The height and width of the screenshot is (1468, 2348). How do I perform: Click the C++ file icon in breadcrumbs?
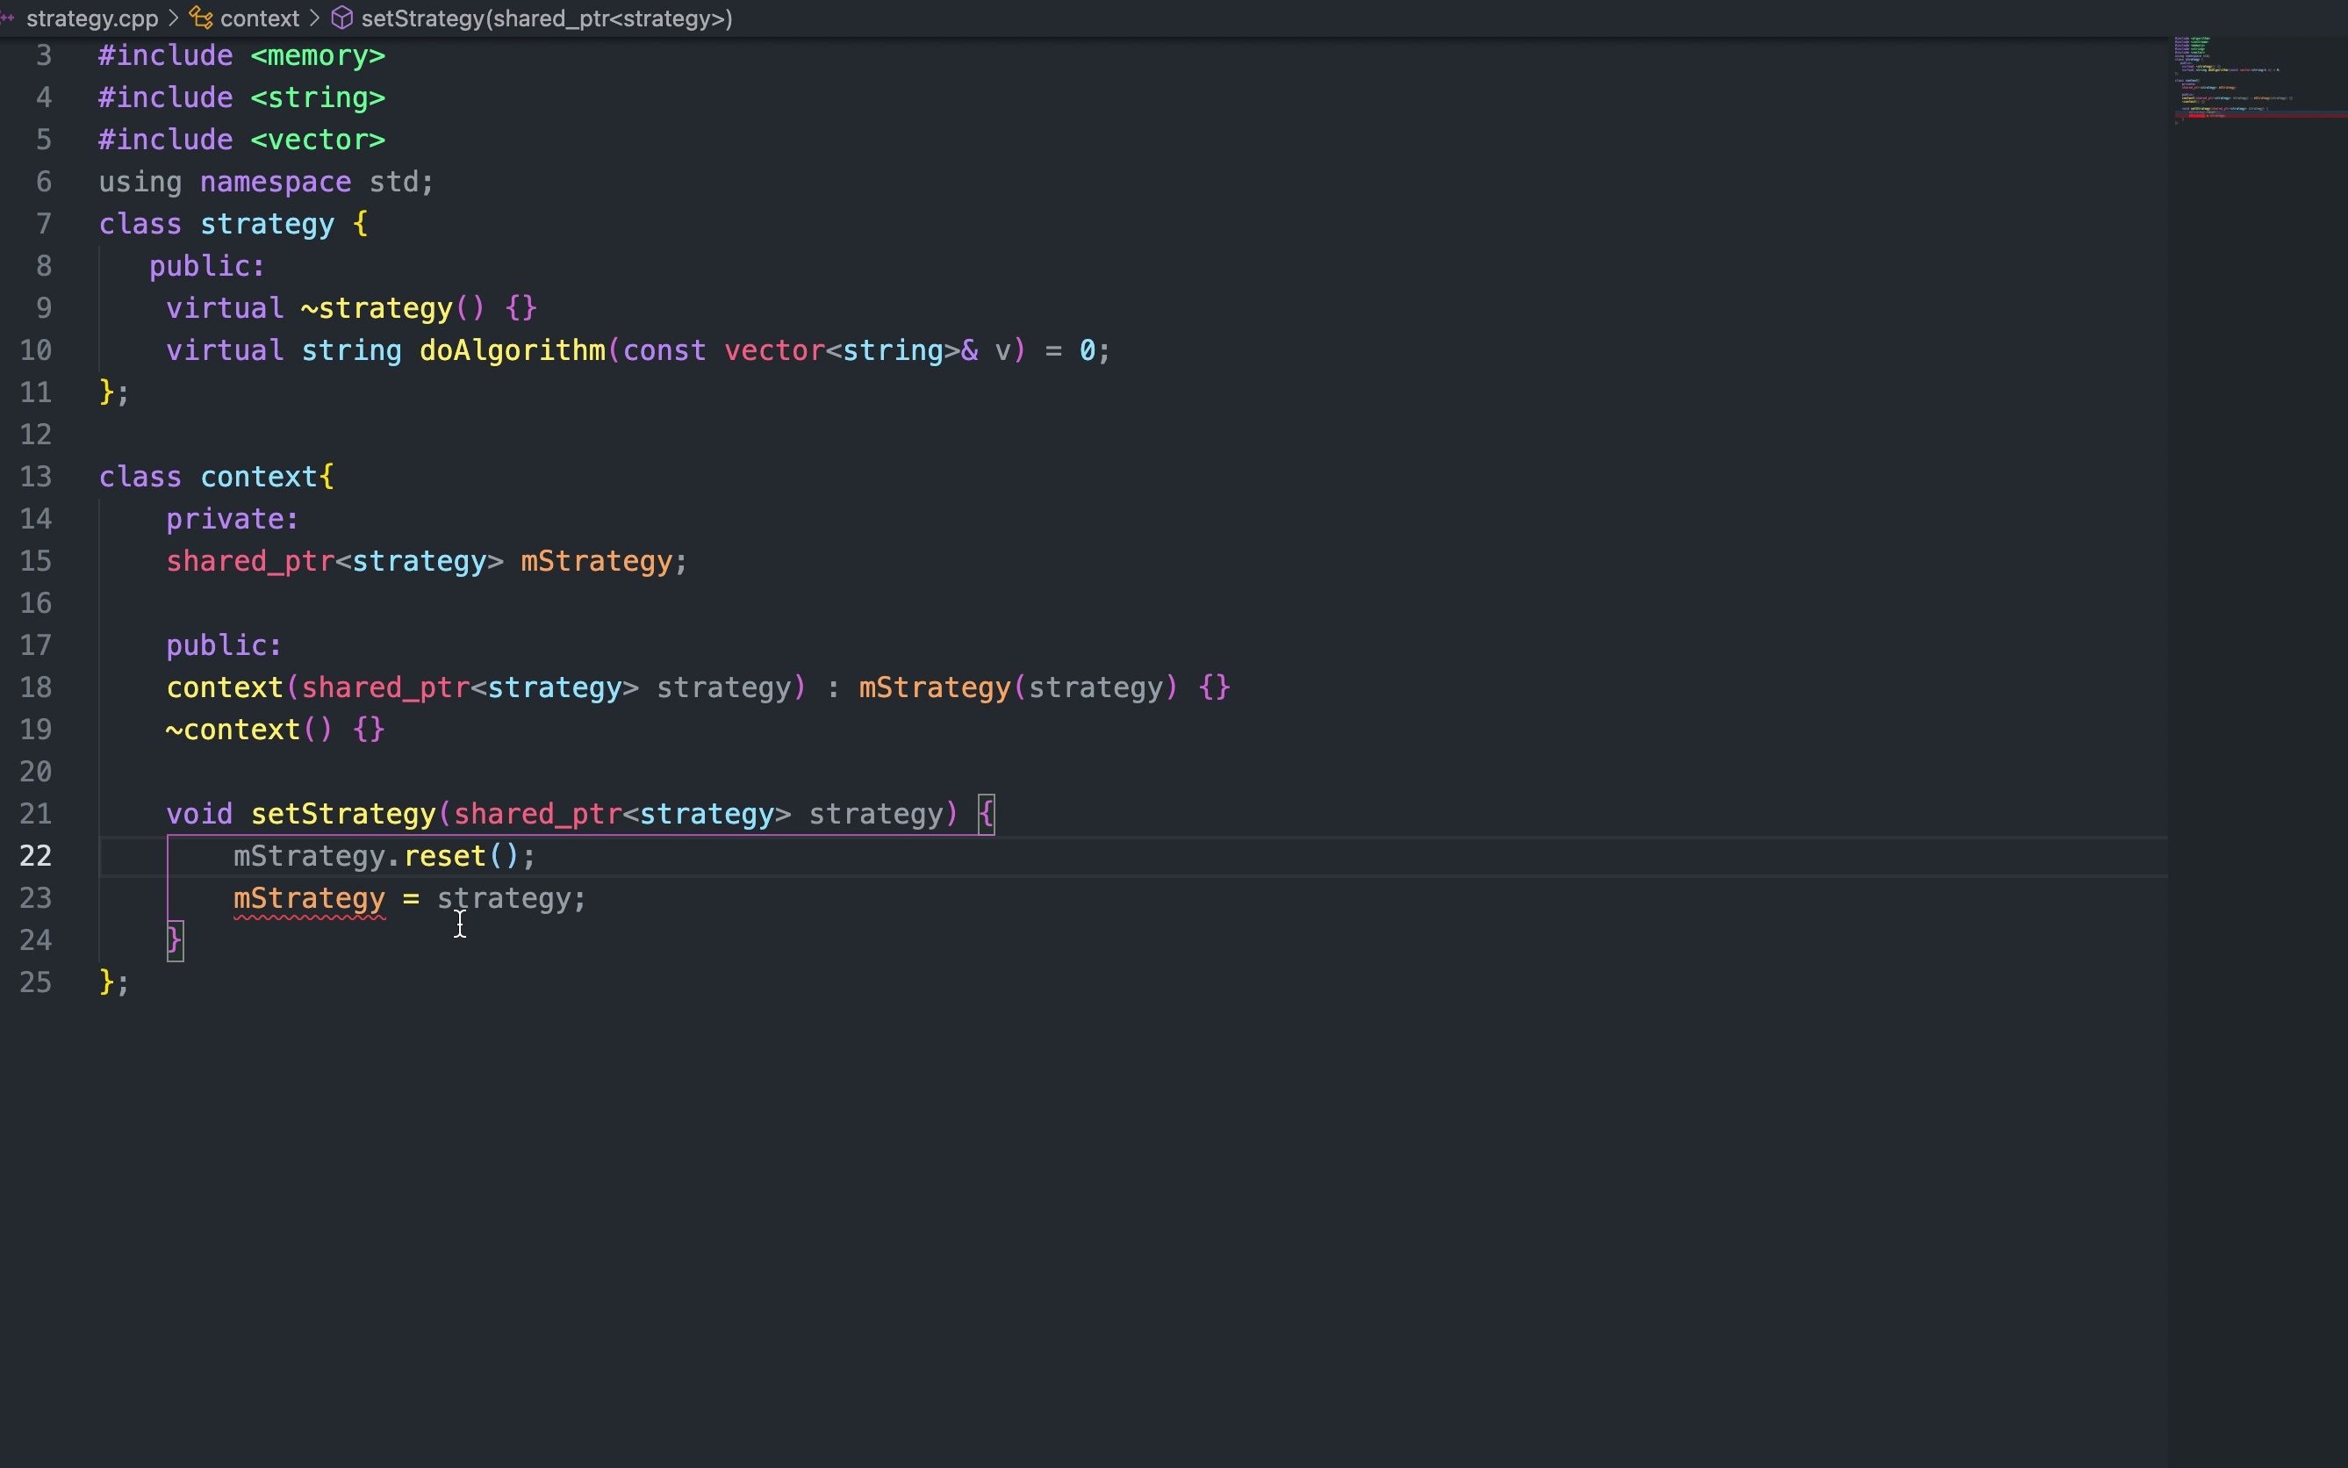8,18
